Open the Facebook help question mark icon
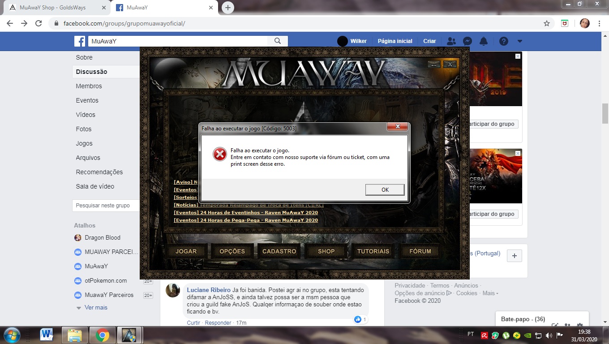 504,41
